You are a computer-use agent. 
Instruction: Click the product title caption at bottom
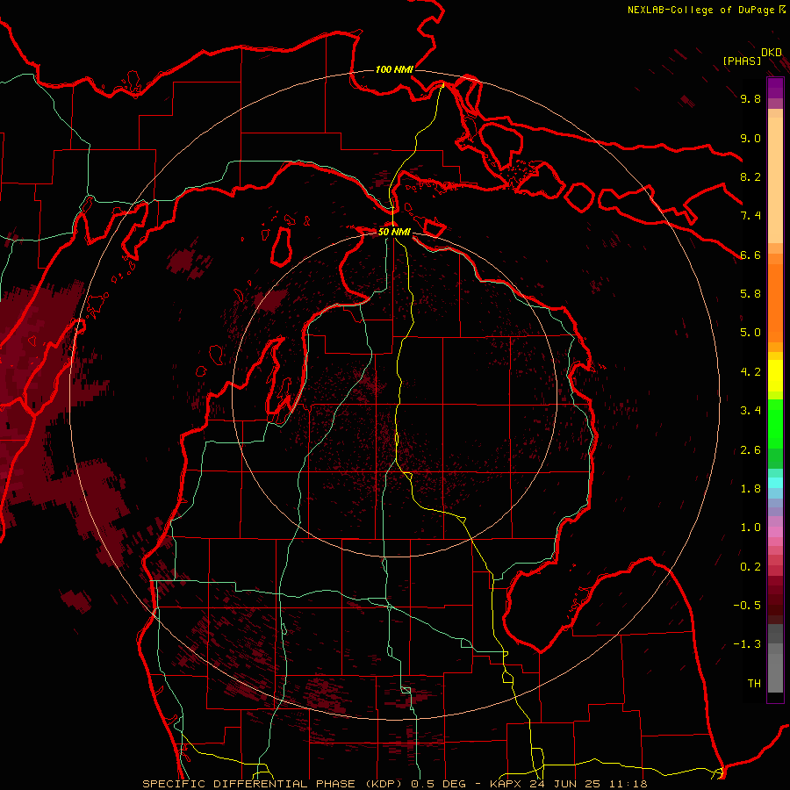394,784
